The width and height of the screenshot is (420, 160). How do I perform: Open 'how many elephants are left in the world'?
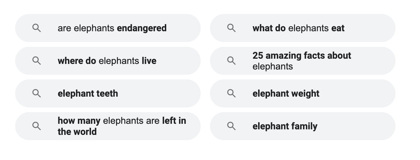(122, 126)
